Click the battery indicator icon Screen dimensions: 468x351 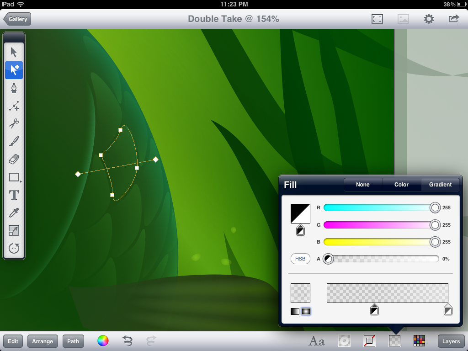tap(461, 4)
